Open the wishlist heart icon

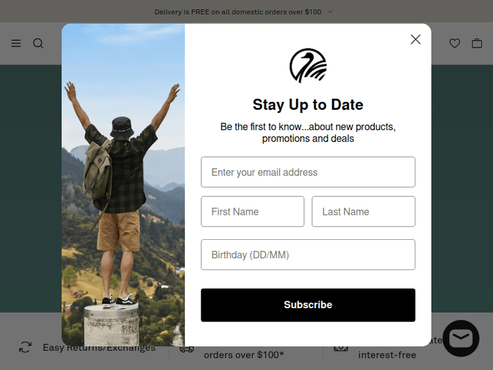[x=455, y=43]
